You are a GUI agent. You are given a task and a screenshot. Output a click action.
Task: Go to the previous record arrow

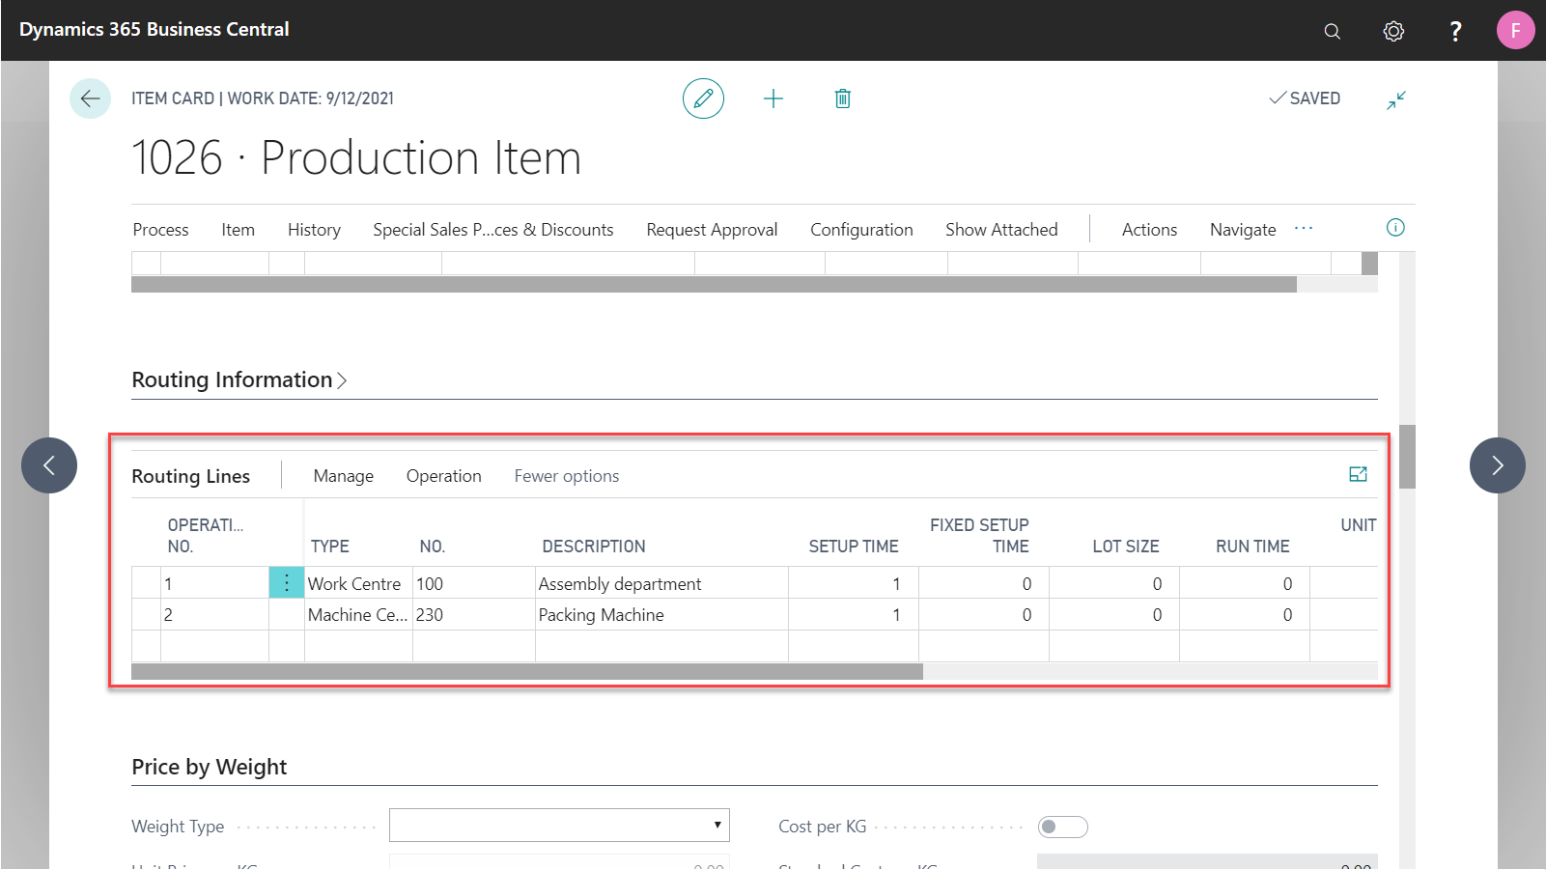[x=49, y=465]
